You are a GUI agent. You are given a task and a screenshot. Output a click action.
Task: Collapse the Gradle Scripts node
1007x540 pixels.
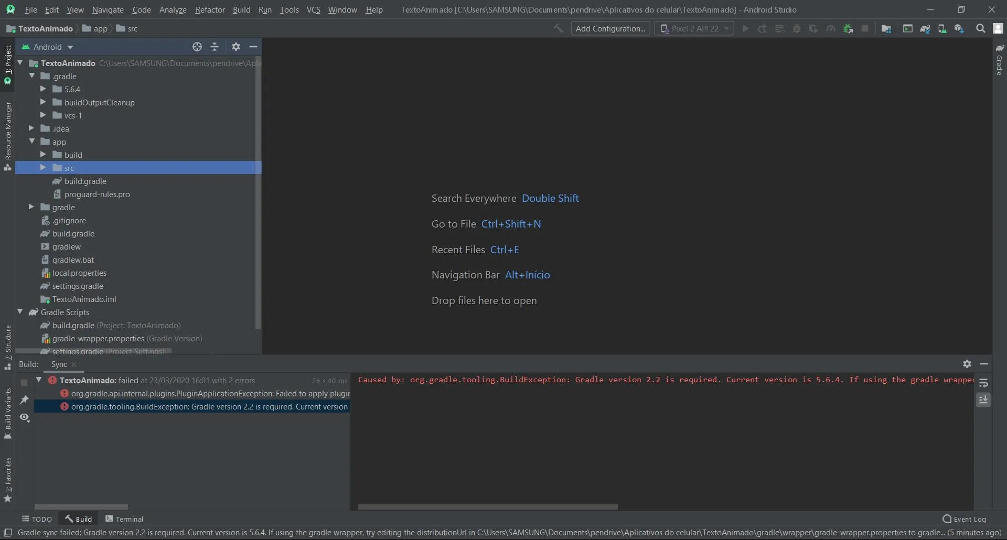(20, 312)
